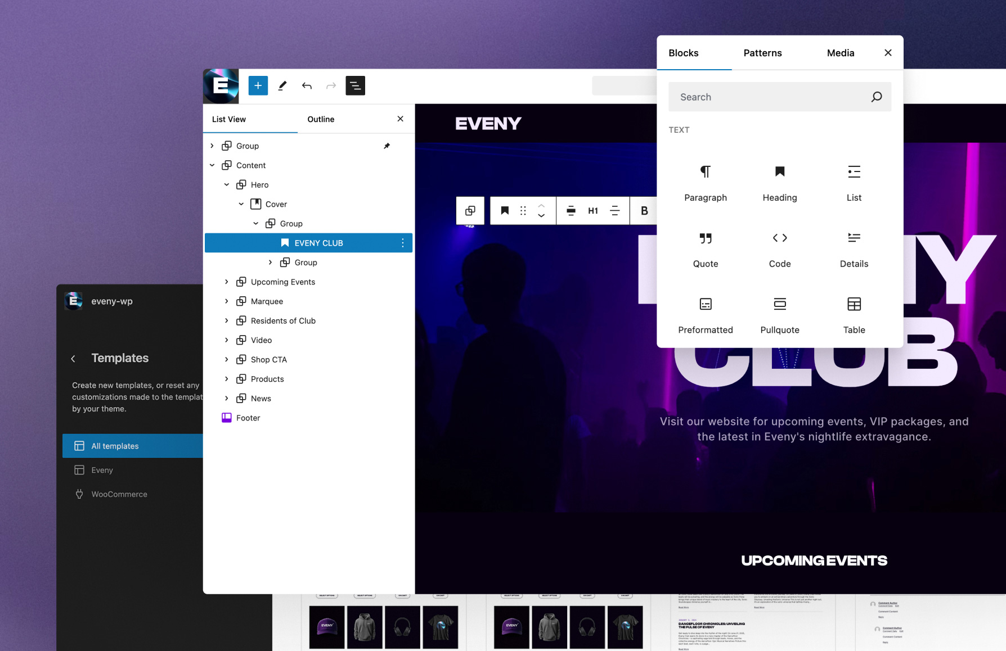Insert a Pullquote block

click(779, 315)
